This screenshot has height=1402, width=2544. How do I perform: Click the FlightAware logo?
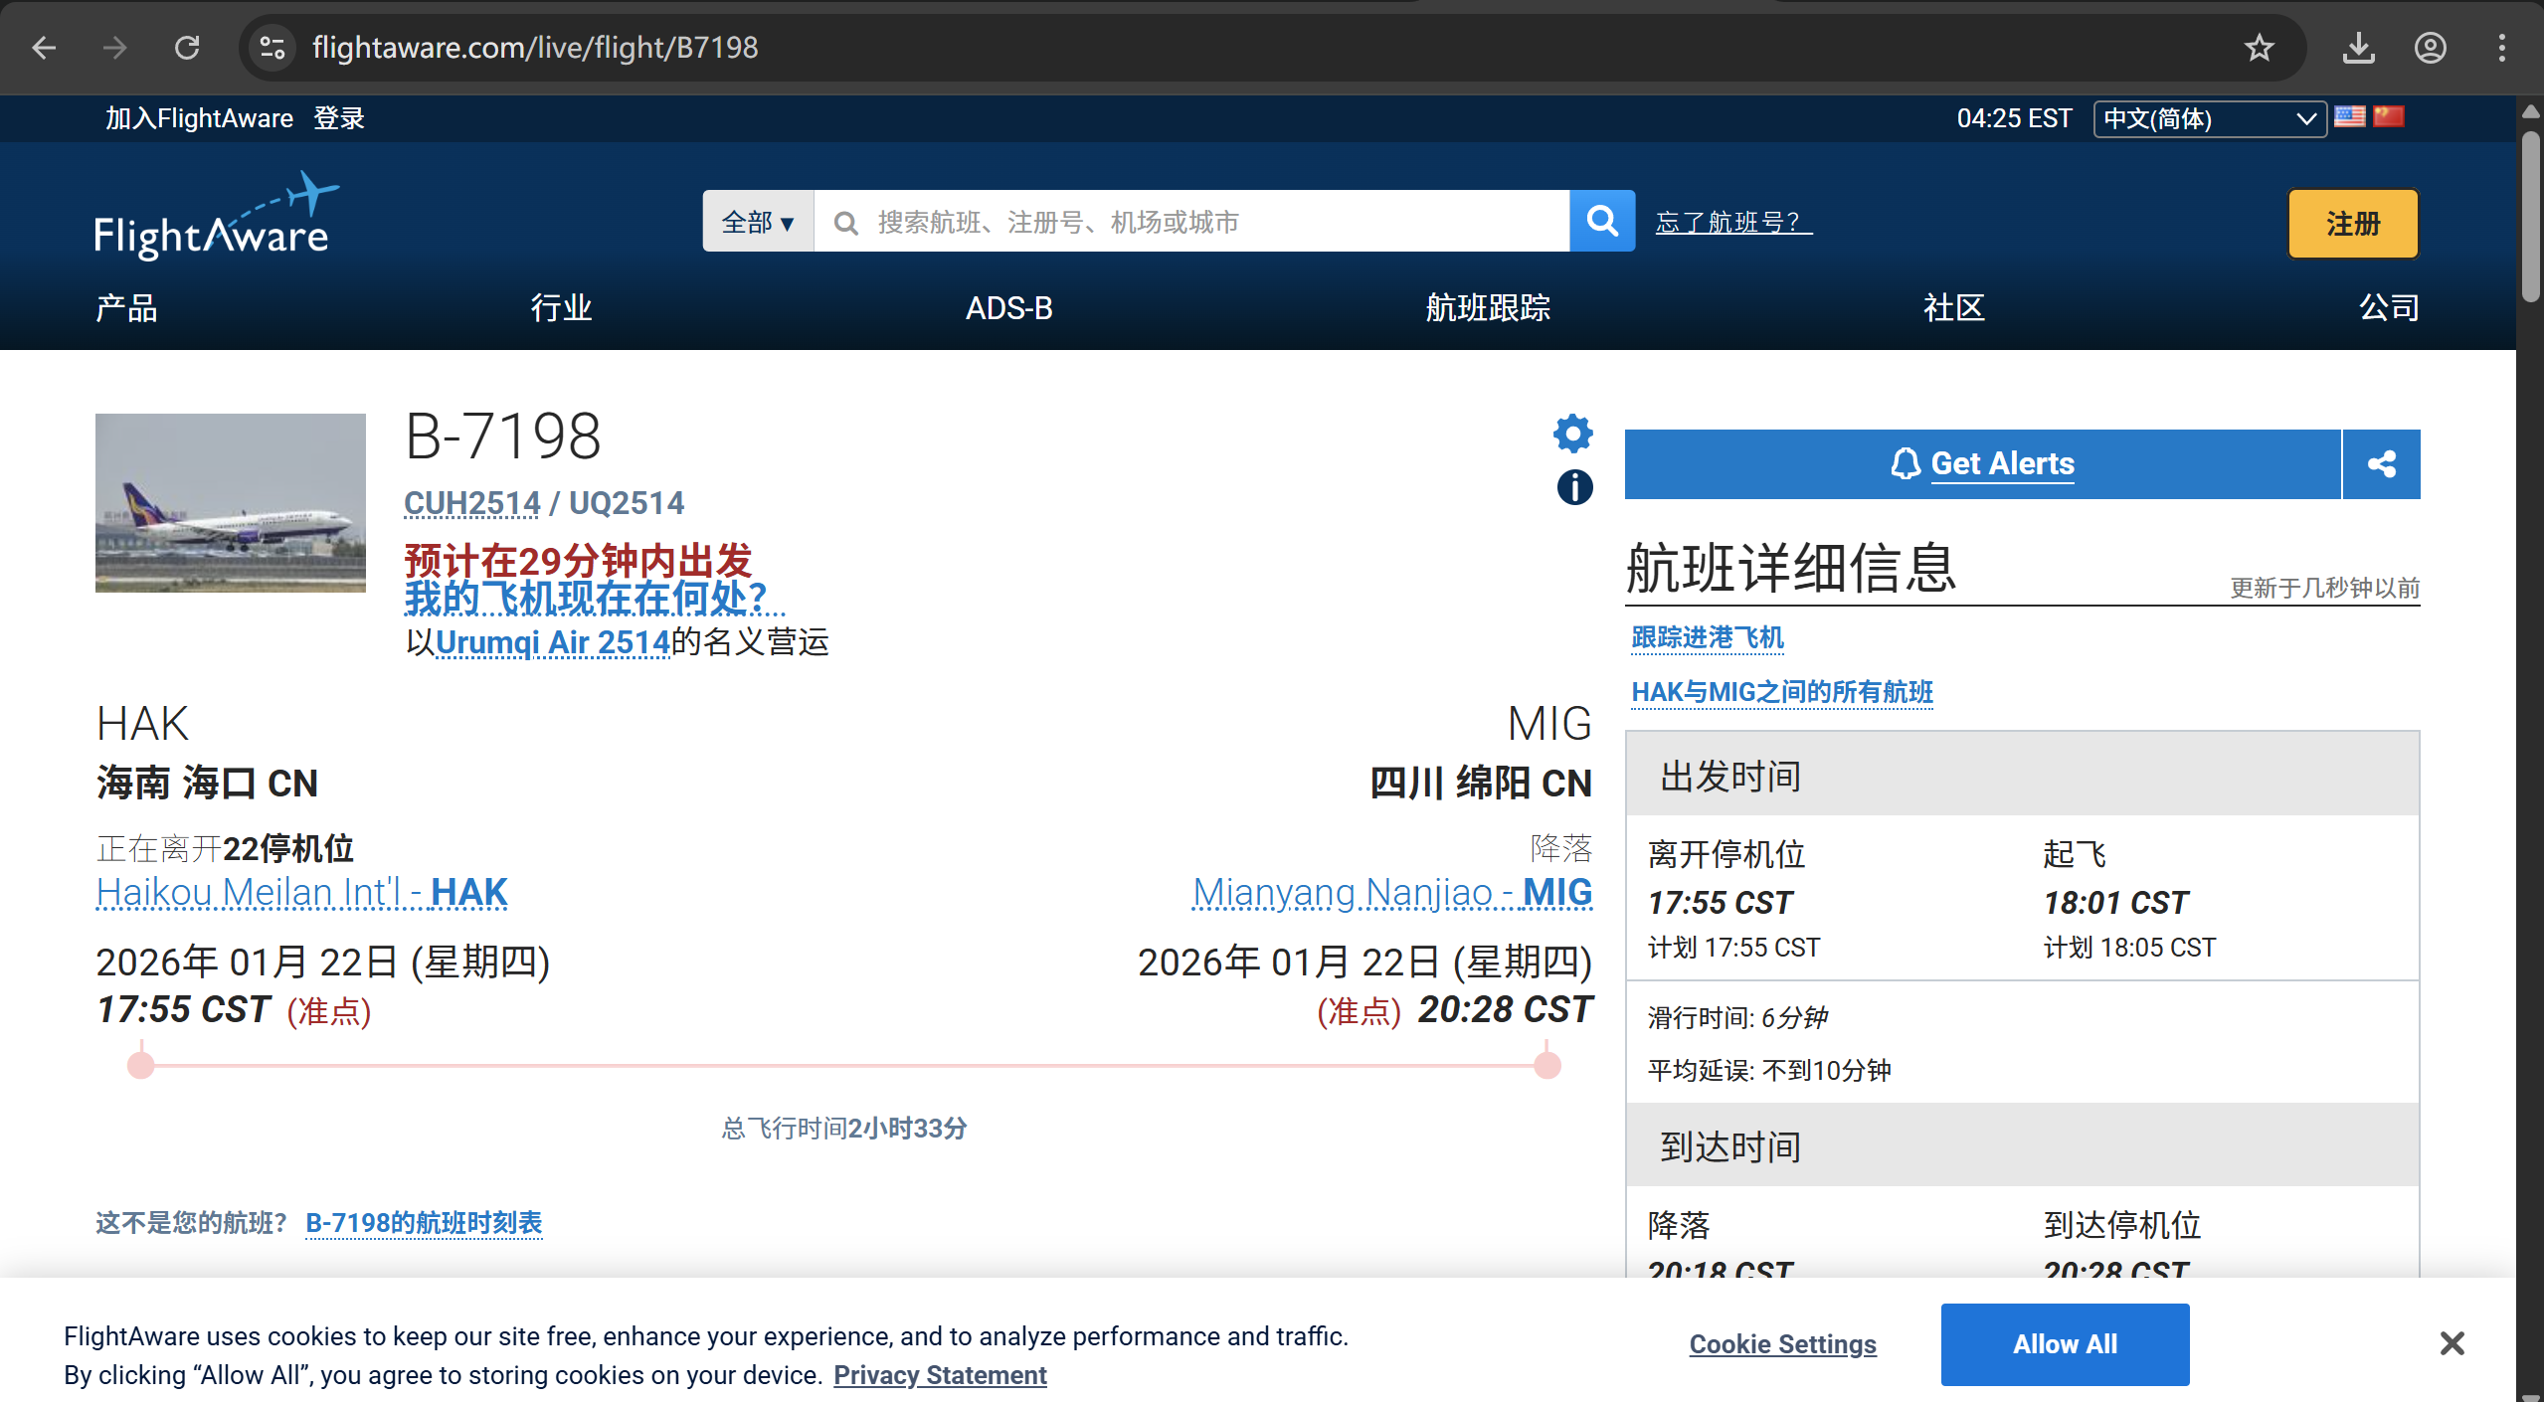pyautogui.click(x=217, y=217)
